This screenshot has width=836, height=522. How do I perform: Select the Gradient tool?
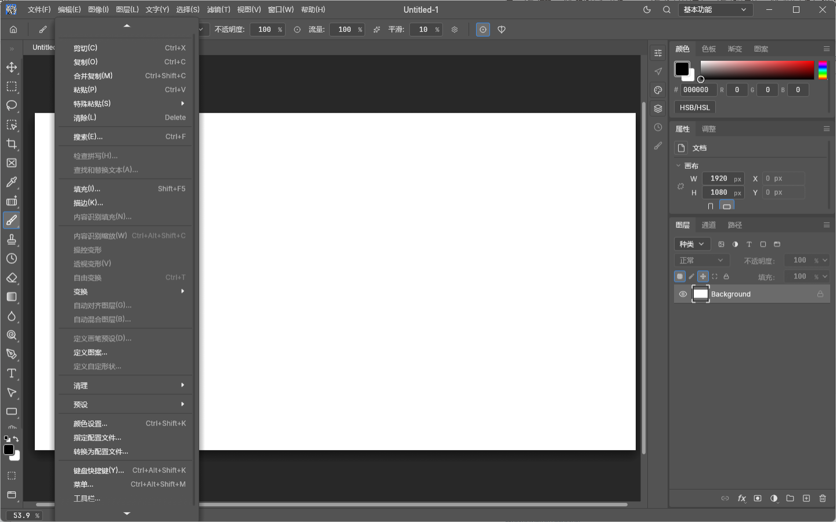point(12,297)
